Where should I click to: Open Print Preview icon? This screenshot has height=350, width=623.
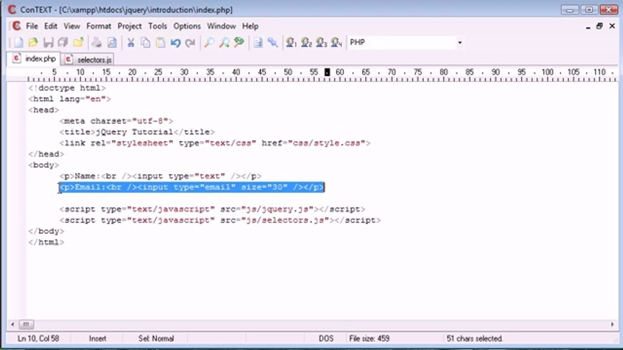112,43
